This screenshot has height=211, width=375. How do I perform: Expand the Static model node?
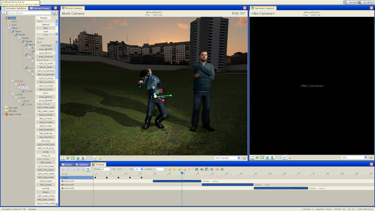tap(3, 114)
